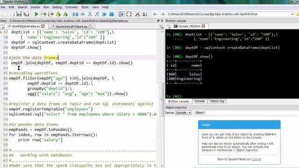Open the Edit menu
The height and width of the screenshot is (168, 299).
11,7
